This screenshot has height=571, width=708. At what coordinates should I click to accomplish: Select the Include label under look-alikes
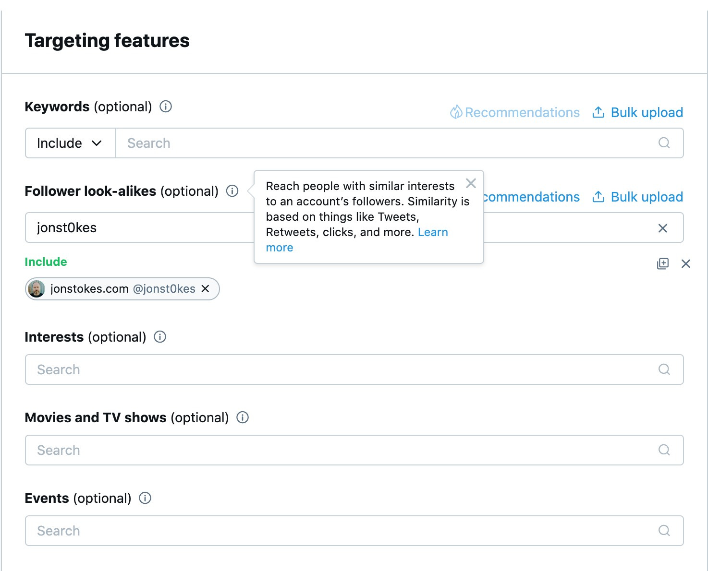[x=46, y=262]
